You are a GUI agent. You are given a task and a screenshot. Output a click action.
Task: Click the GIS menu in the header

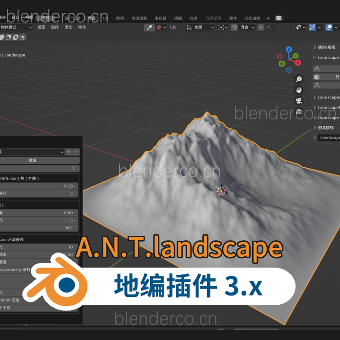[x=173, y=27]
